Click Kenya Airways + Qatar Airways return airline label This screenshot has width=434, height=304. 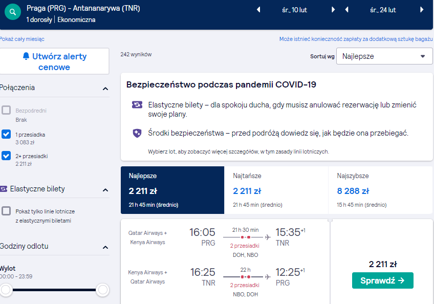pyautogui.click(x=147, y=277)
